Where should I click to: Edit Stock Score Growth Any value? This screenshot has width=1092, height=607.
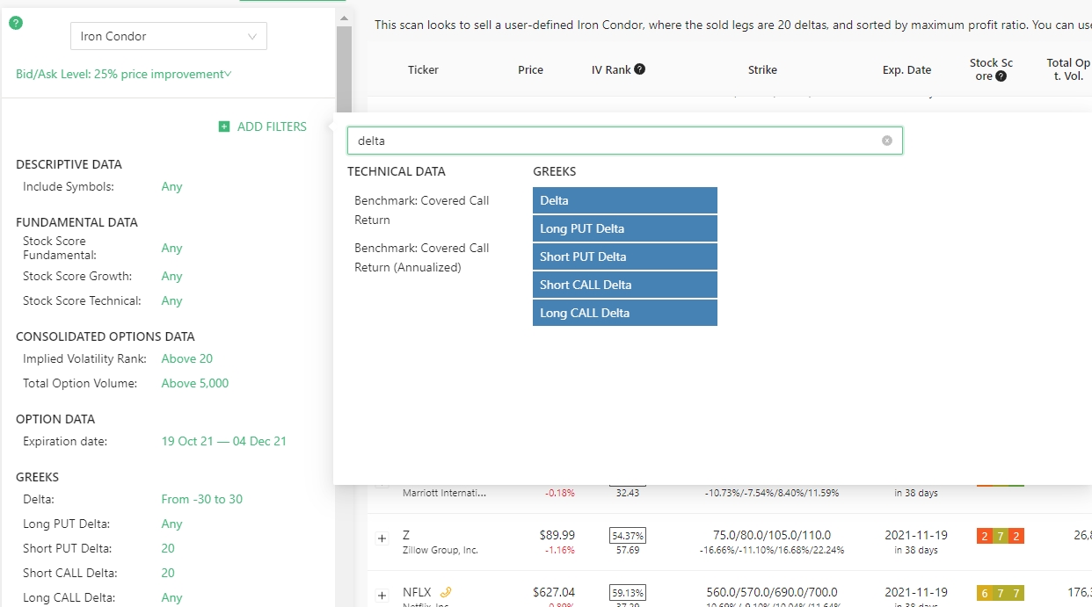[171, 276]
